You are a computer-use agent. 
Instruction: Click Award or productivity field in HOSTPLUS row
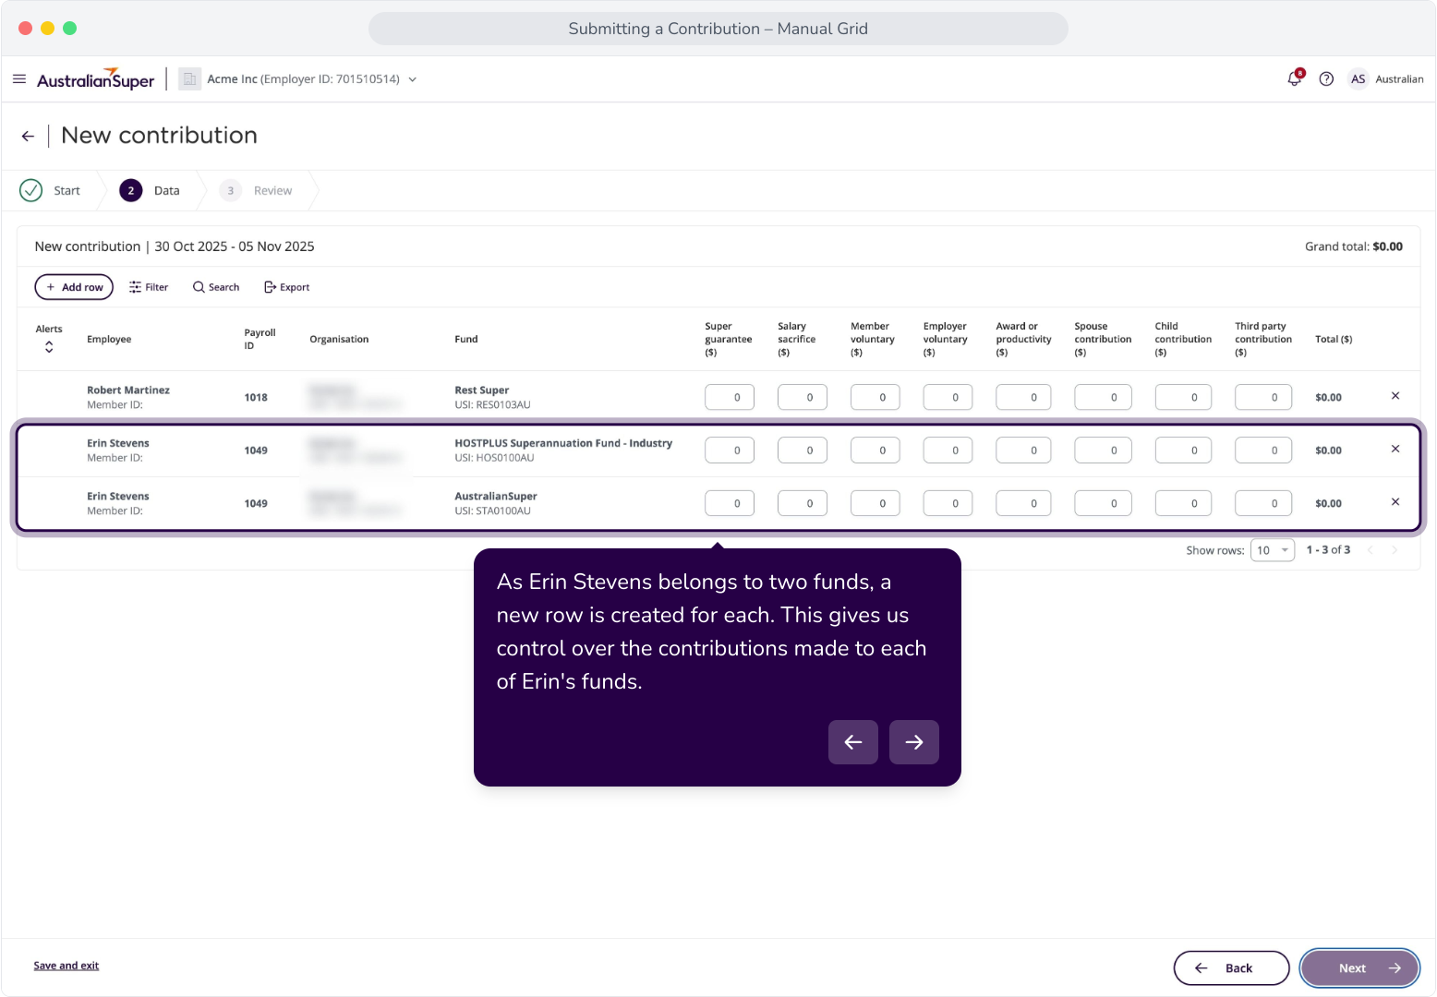(1023, 450)
